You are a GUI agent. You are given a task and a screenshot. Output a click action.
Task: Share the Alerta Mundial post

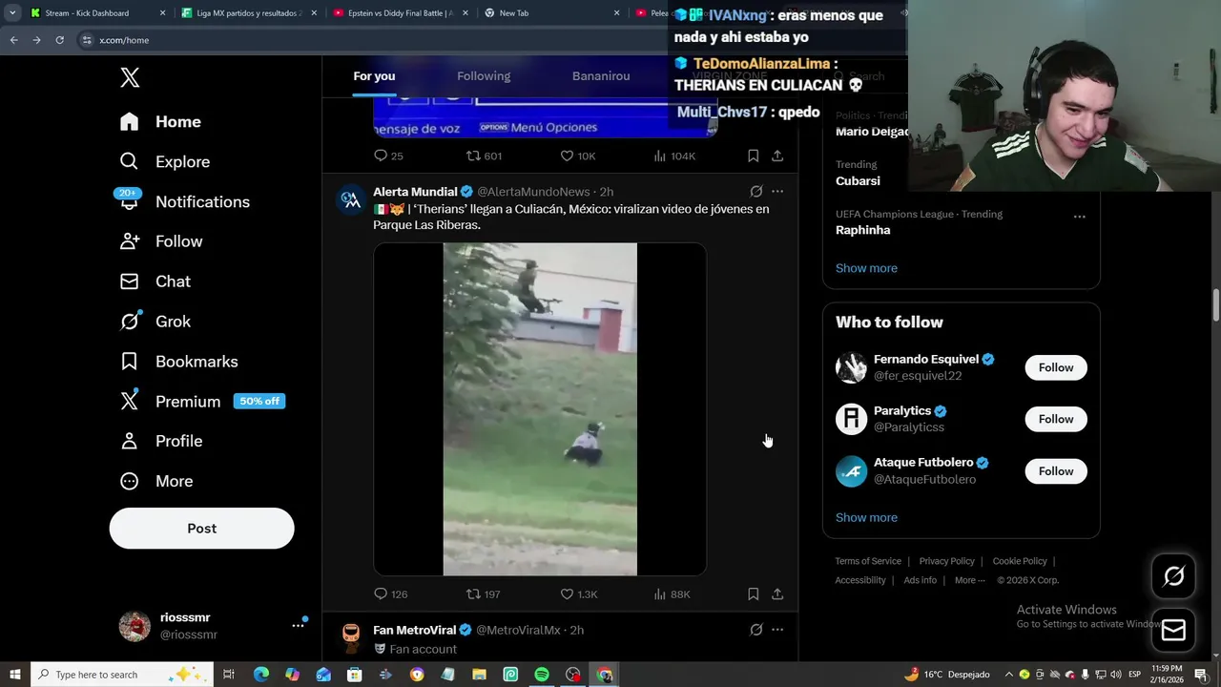tap(777, 593)
